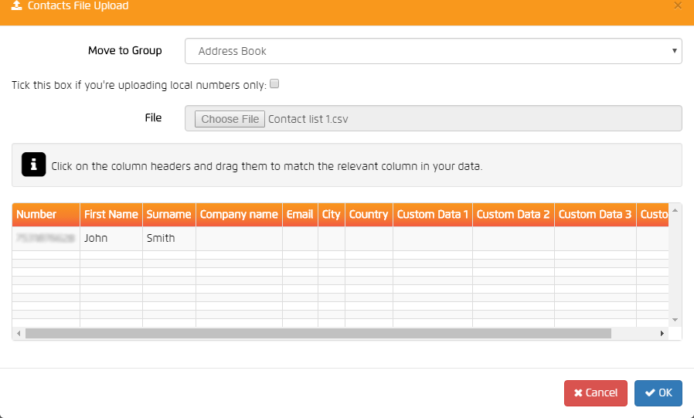Select the First Name column header
694x418 pixels.
[x=111, y=215]
